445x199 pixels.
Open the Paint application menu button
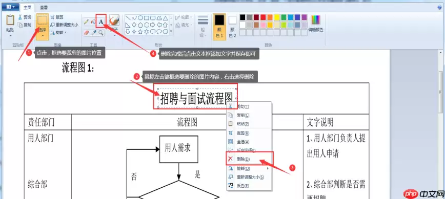[10, 7]
